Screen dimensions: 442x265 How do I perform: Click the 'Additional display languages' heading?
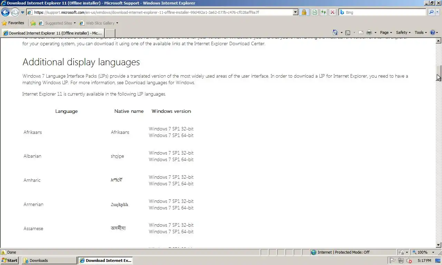point(81,62)
